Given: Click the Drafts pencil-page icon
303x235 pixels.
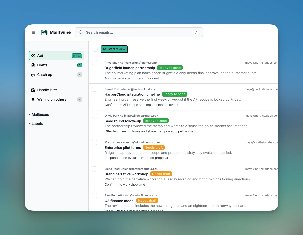Looking at the screenshot, I should pos(33,65).
